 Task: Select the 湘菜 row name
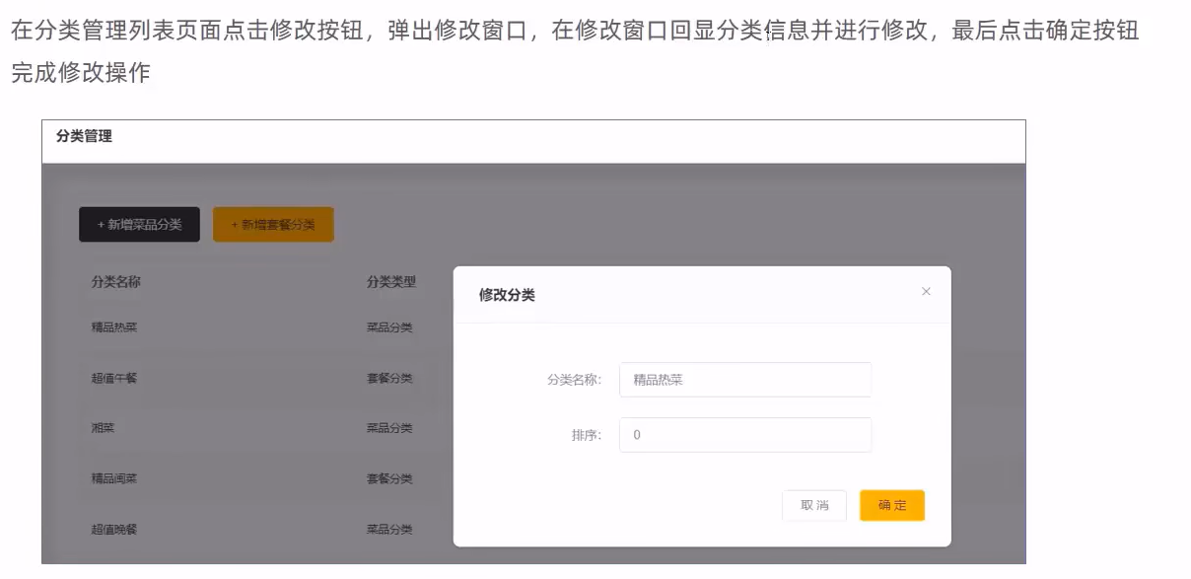coord(104,428)
